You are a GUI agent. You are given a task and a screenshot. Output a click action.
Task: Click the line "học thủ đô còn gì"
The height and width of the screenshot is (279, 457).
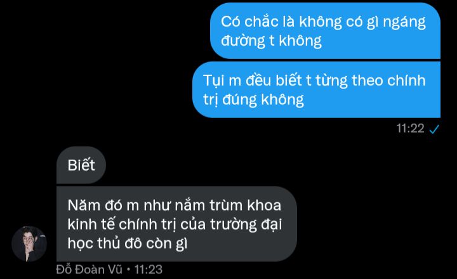[x=128, y=243]
